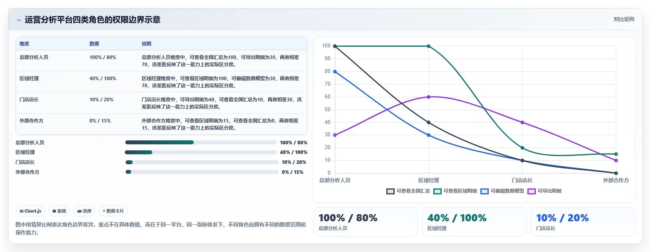
Task: Select the purple data point at 30 for 总部分析人员
Action: (335, 135)
